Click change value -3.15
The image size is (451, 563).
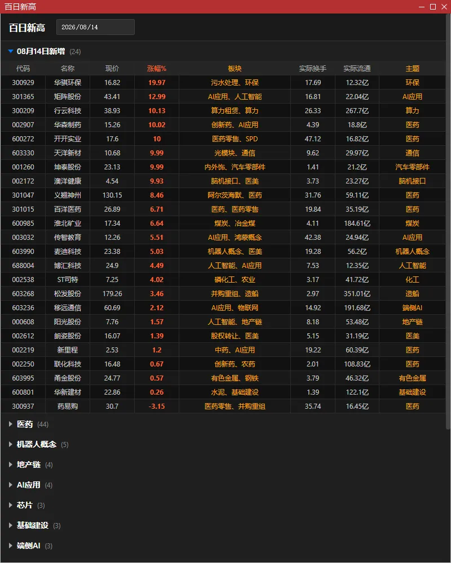(157, 406)
